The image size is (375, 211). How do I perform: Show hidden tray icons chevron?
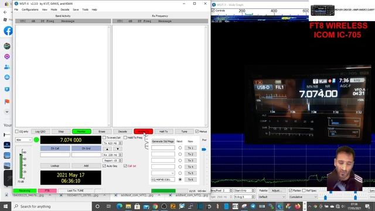click(309, 206)
